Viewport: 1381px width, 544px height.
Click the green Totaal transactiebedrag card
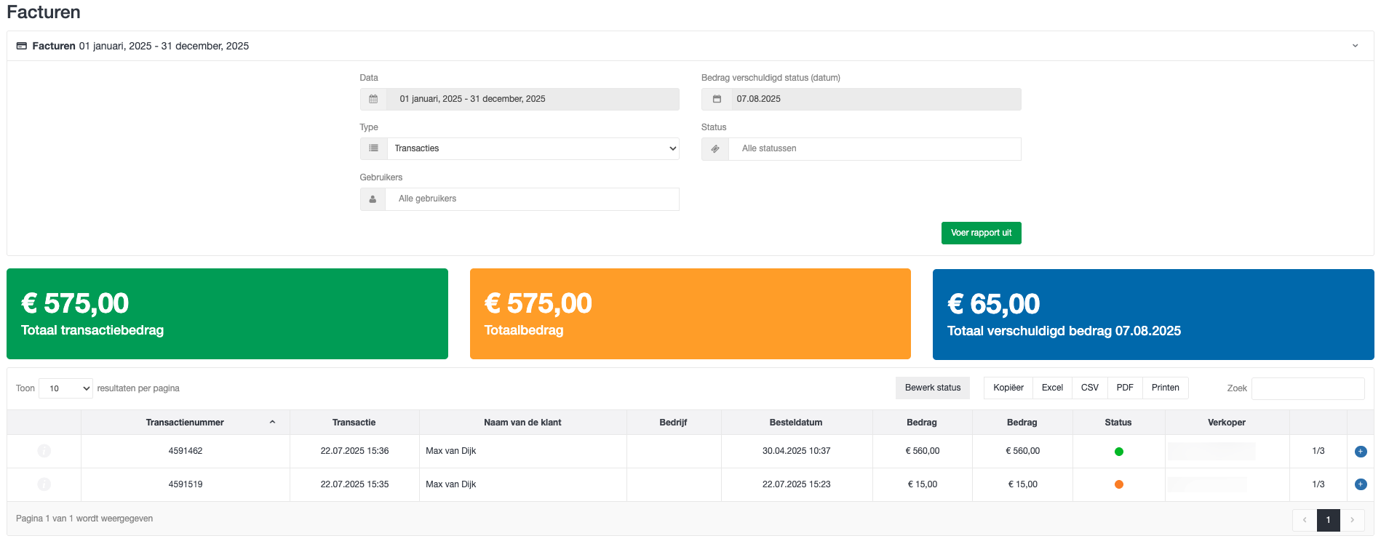pos(227,314)
